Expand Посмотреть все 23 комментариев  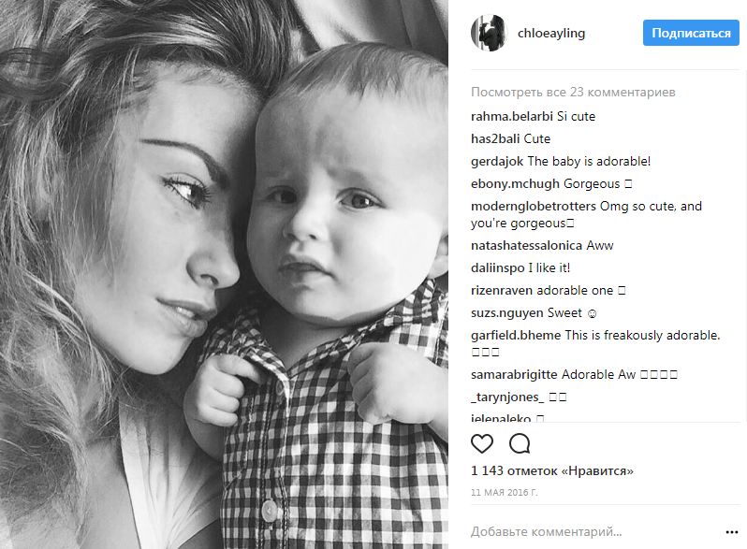point(573,92)
